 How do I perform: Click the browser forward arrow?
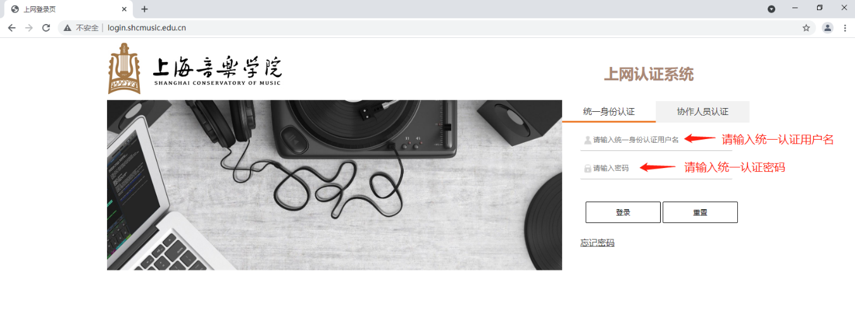(x=28, y=28)
